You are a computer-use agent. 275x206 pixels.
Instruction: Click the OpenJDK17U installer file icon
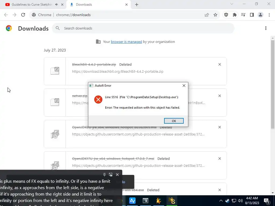click(x=55, y=165)
